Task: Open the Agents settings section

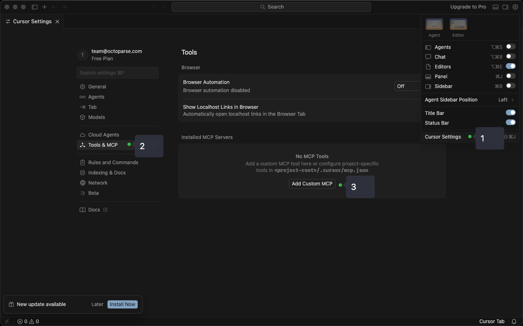Action: [118, 97]
